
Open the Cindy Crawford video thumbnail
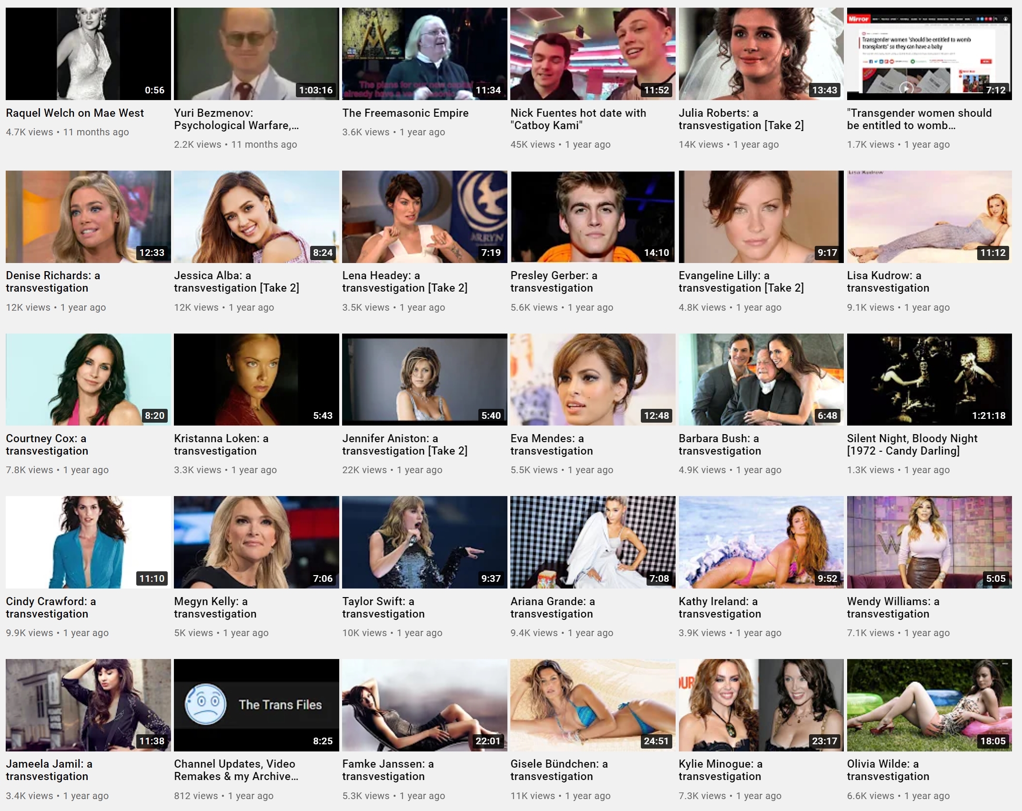click(x=88, y=542)
